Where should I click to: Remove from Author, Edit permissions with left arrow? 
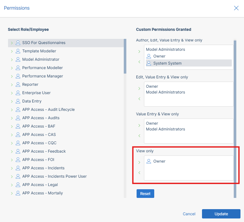(139, 62)
